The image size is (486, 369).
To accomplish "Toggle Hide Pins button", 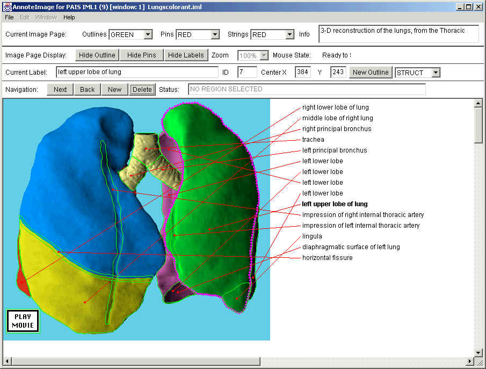I will click(141, 55).
